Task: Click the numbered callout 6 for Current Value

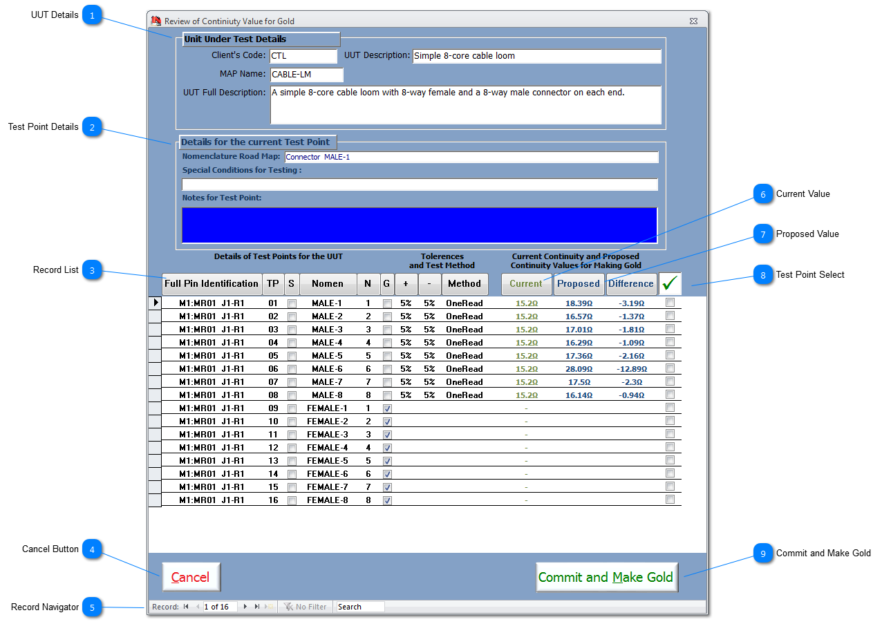Action: pos(763,195)
